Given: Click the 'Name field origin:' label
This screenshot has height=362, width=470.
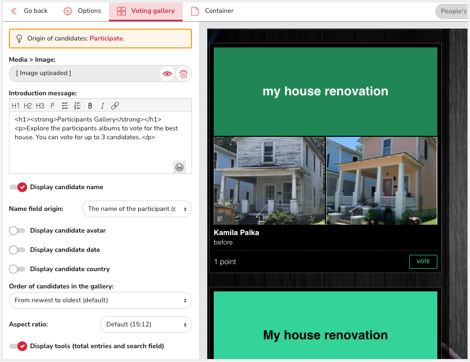Looking at the screenshot, I should tap(36, 209).
